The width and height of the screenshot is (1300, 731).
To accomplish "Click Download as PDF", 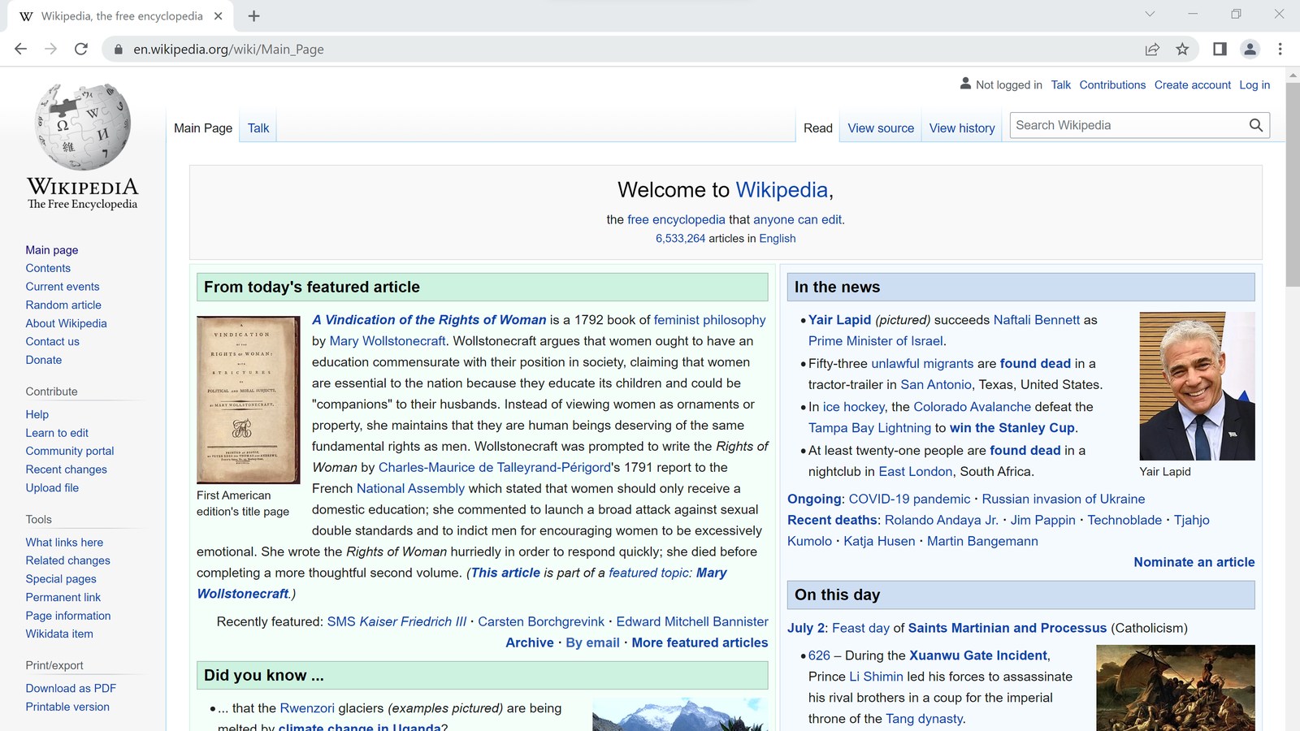I will click(x=71, y=688).
